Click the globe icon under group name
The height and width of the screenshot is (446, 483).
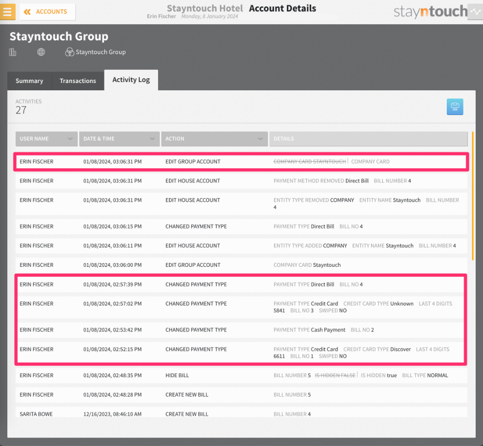(41, 52)
